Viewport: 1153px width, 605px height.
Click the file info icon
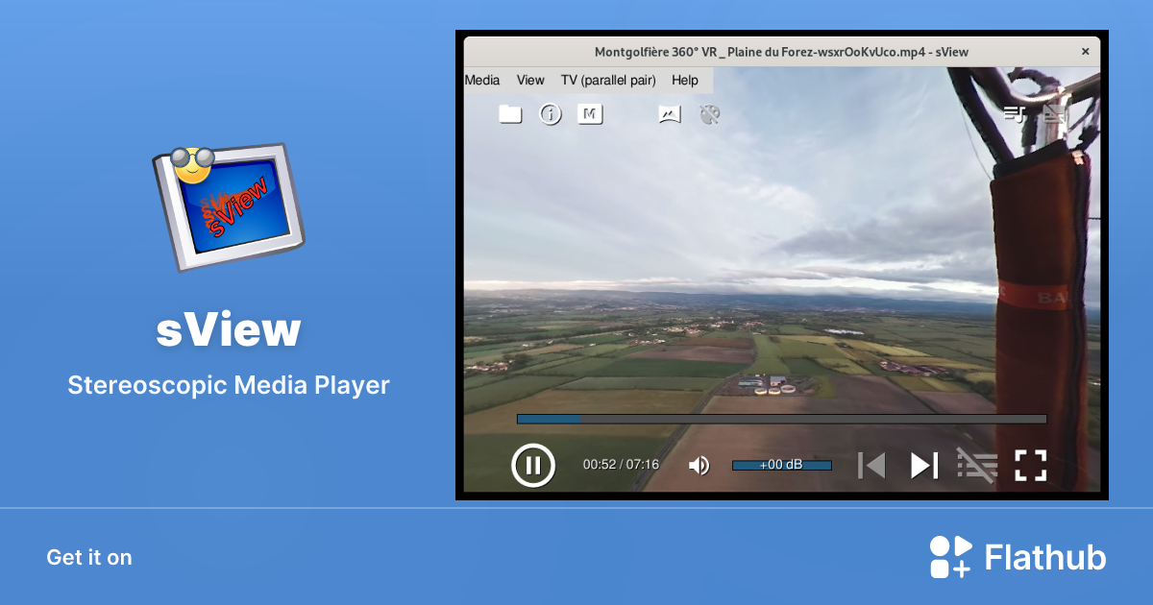550,113
